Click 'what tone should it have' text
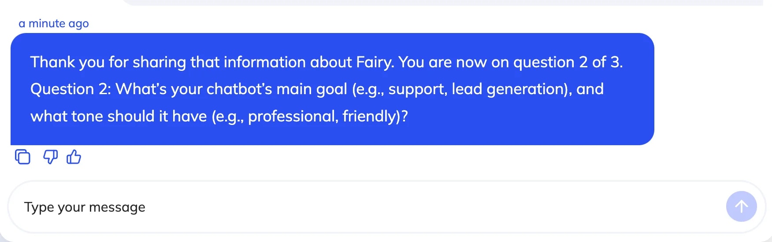The width and height of the screenshot is (772, 242). pos(118,117)
